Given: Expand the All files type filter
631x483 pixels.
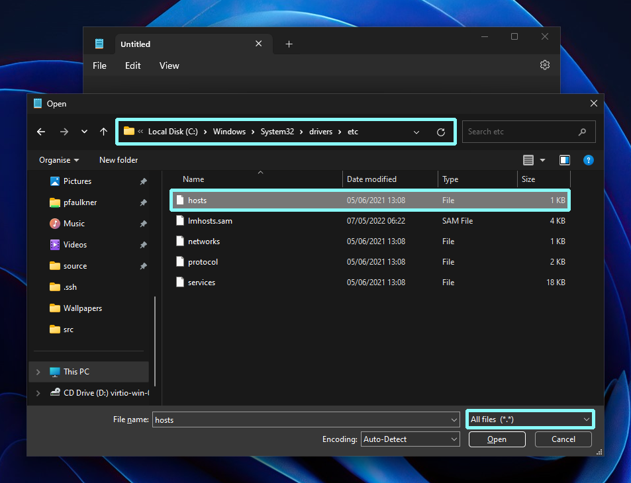Looking at the screenshot, I should (x=530, y=419).
